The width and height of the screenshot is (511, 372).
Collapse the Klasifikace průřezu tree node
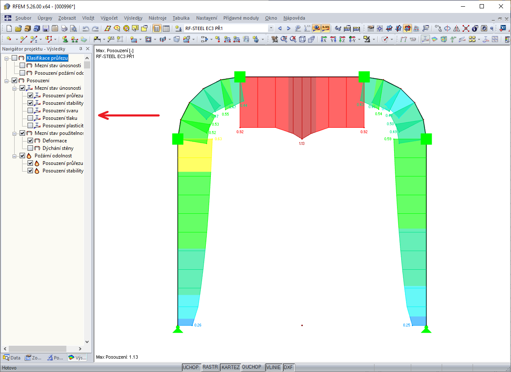pyautogui.click(x=7, y=58)
